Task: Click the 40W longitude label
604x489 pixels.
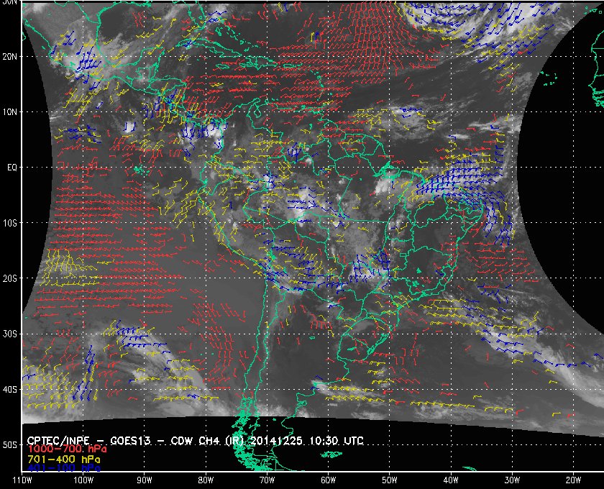Action: (x=451, y=480)
